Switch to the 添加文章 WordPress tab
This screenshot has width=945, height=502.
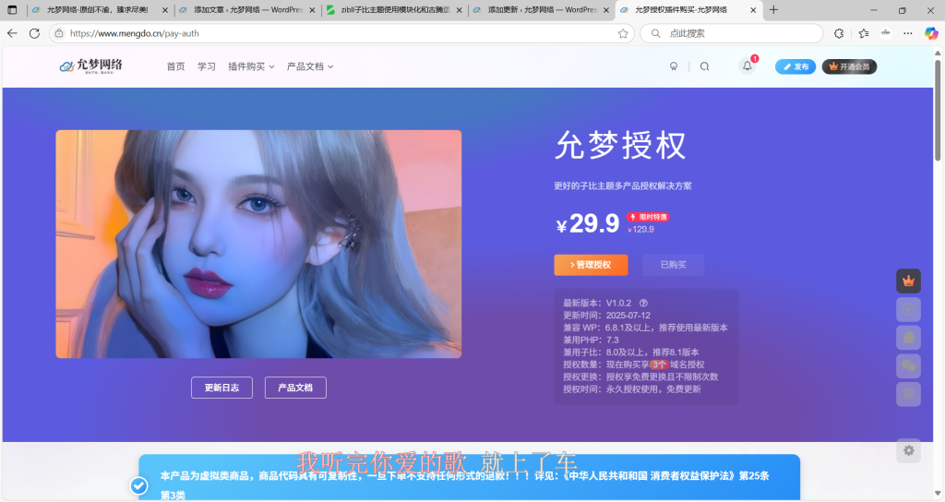tap(245, 9)
